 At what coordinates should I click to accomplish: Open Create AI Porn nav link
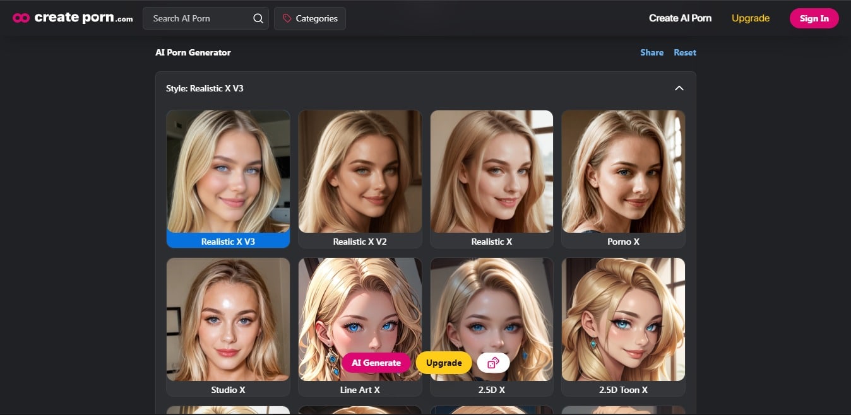[x=680, y=18]
